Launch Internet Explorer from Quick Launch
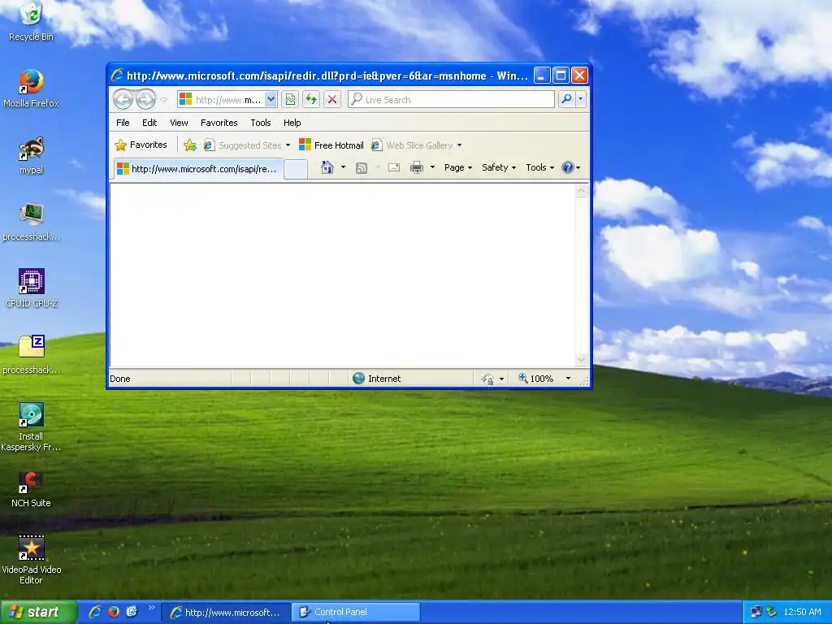832x624 pixels. click(95, 612)
